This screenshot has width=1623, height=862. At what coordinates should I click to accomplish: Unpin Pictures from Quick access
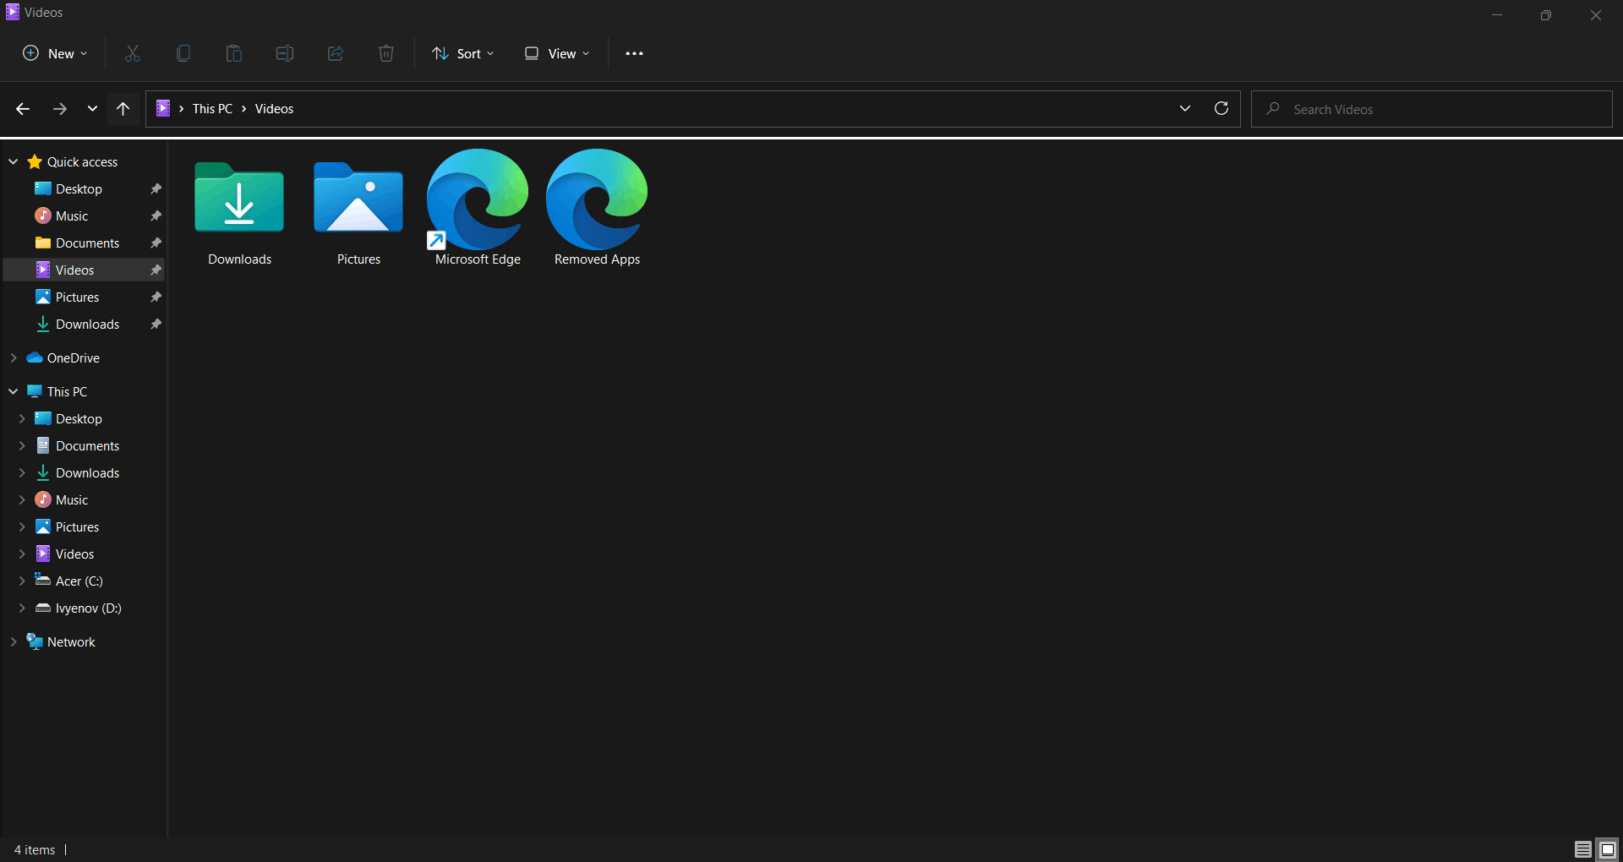tap(156, 297)
